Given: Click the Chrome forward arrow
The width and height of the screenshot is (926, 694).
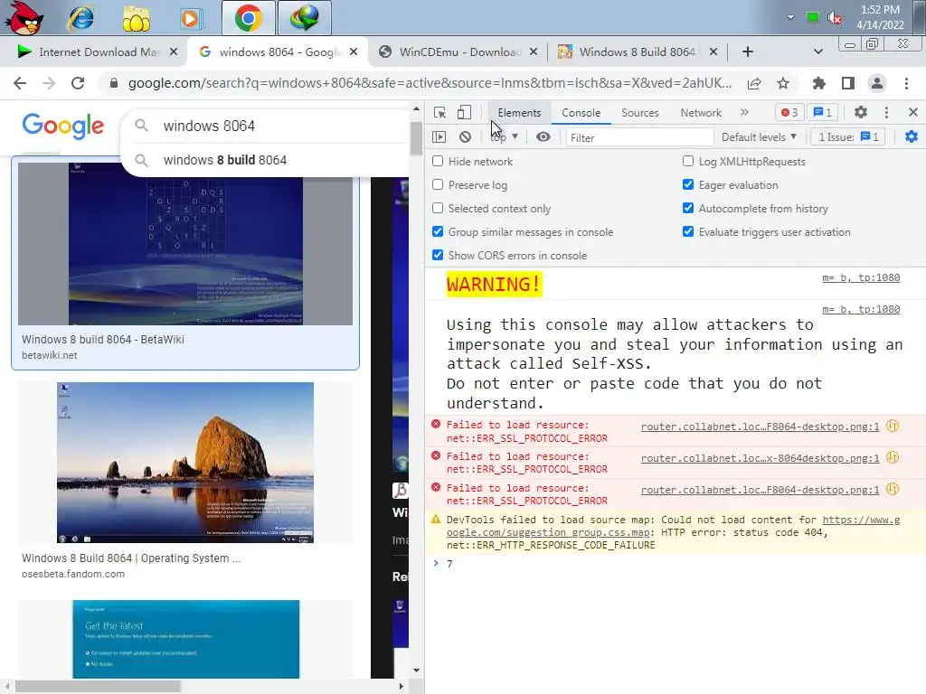Looking at the screenshot, I should [x=49, y=83].
